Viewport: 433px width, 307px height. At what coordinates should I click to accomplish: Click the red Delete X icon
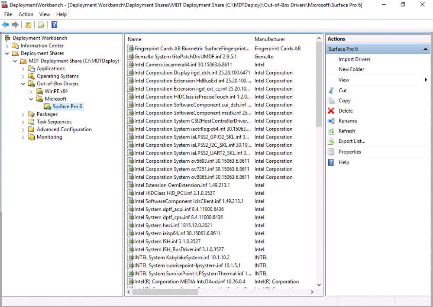[331, 111]
